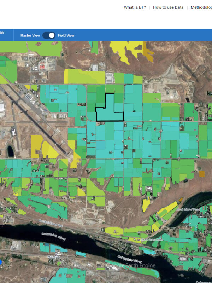Click the Rock Island Rd label
This screenshot has width=212, height=283.
[x=51, y=224]
